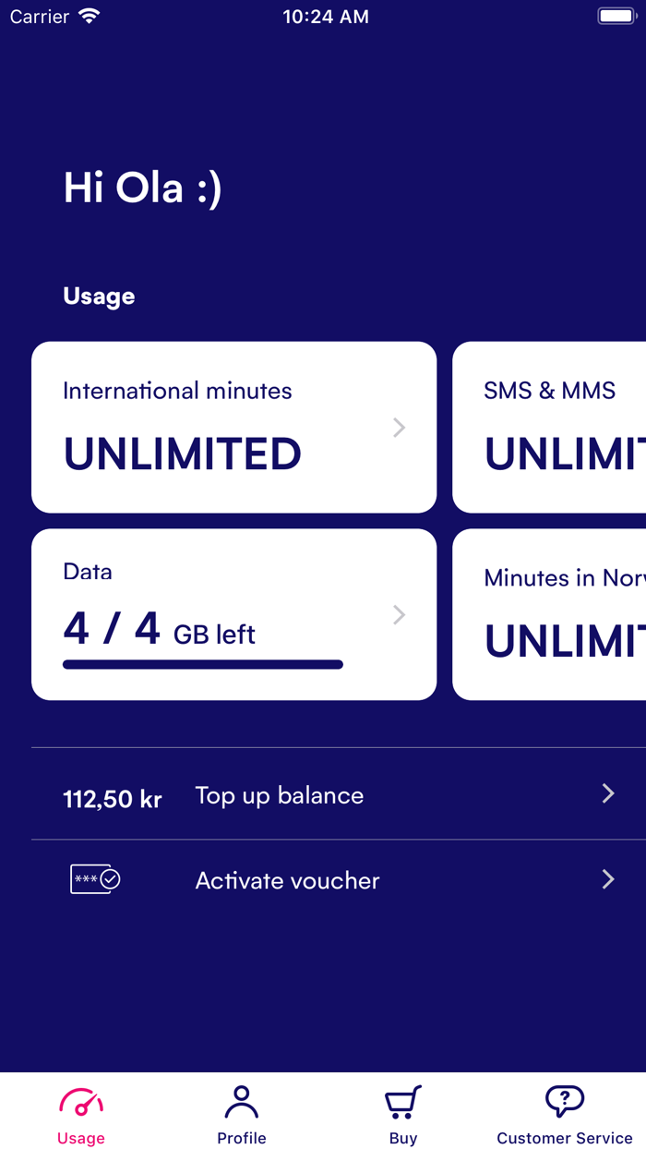The image size is (646, 1149).
Task: Switch to the Buy tab
Action: tap(403, 1113)
